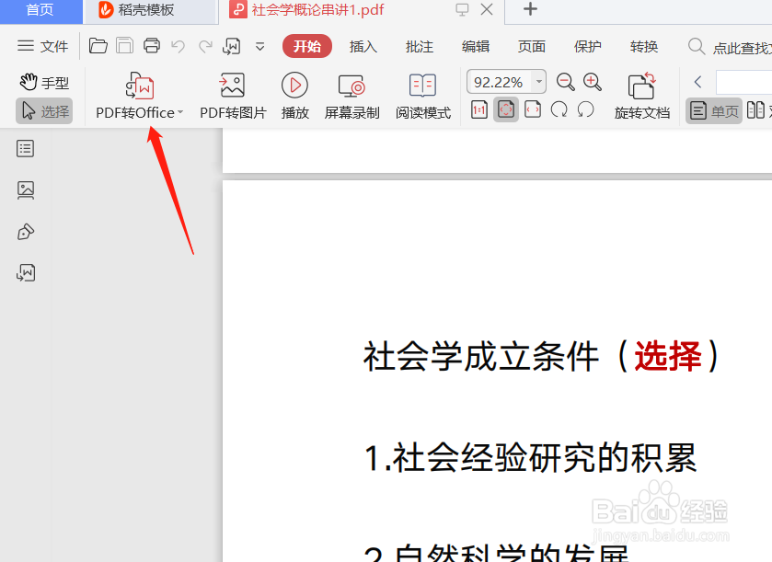The height and width of the screenshot is (562, 772).
Task: Toggle the 1:1 actual size view
Action: (478, 109)
